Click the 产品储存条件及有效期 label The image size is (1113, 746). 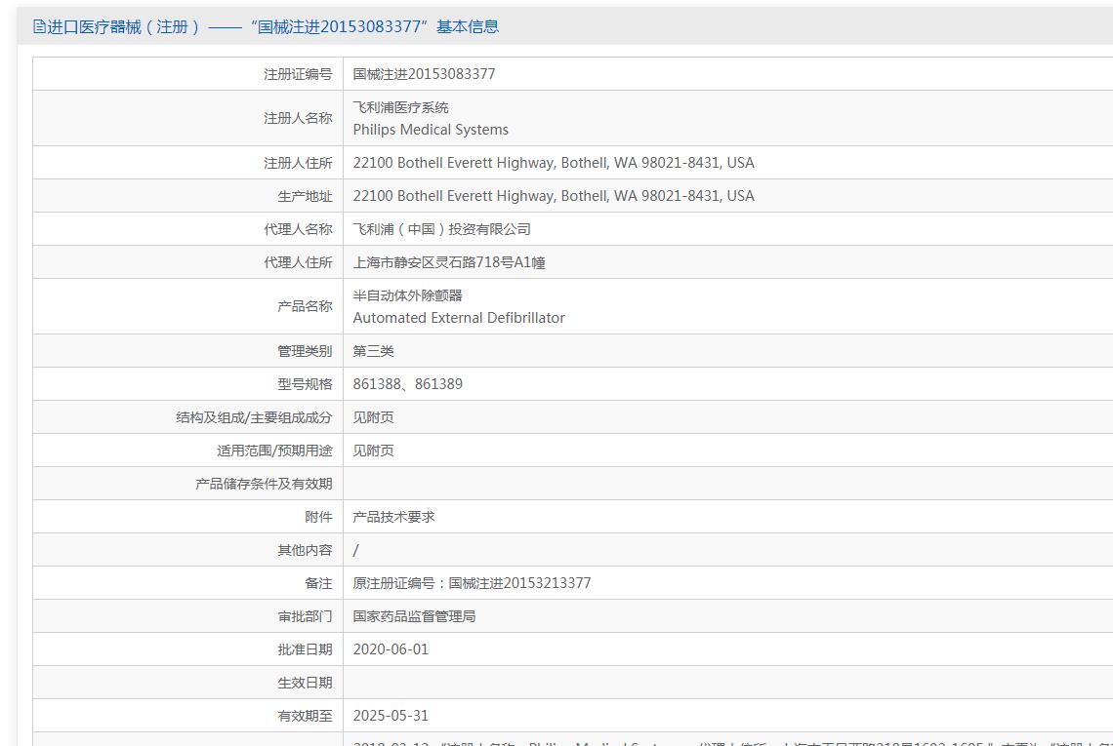coord(264,485)
